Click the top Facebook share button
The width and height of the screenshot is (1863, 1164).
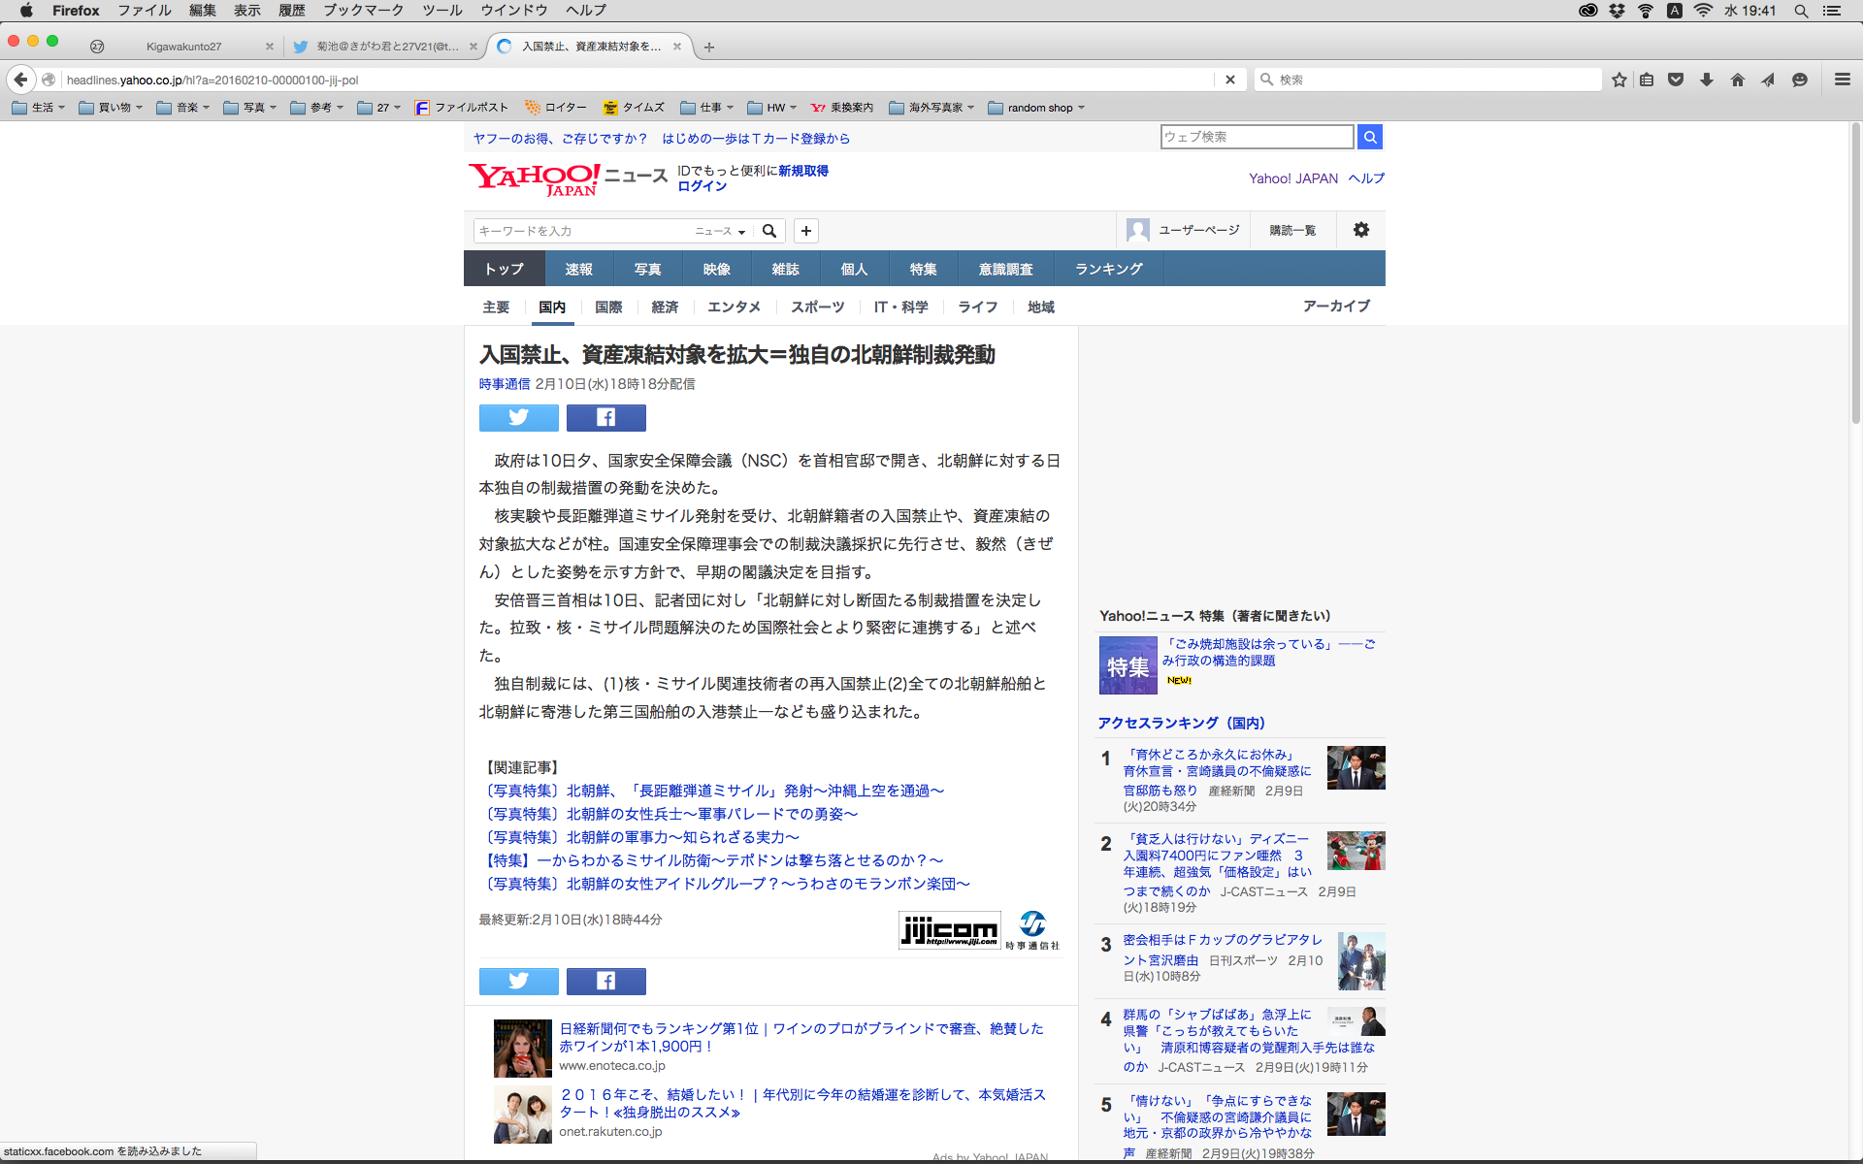(x=605, y=417)
